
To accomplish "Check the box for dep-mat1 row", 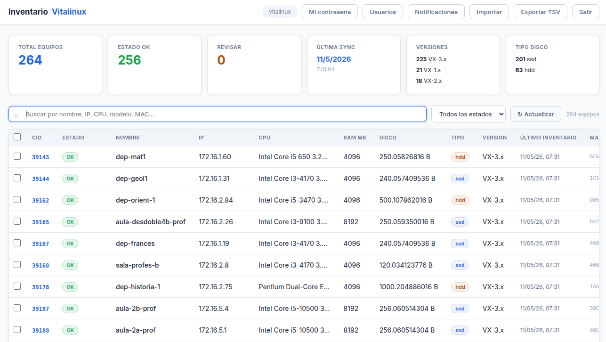I will pos(17,156).
